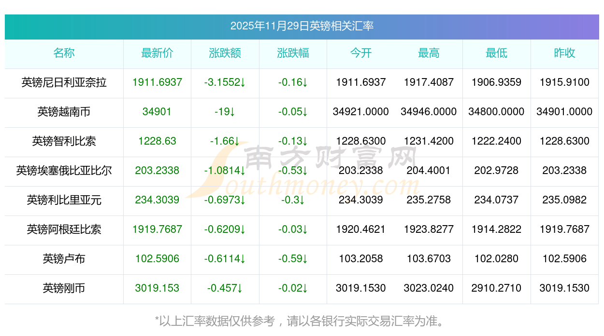Click the 昨收 column header
The width and height of the screenshot is (604, 336).
564,54
